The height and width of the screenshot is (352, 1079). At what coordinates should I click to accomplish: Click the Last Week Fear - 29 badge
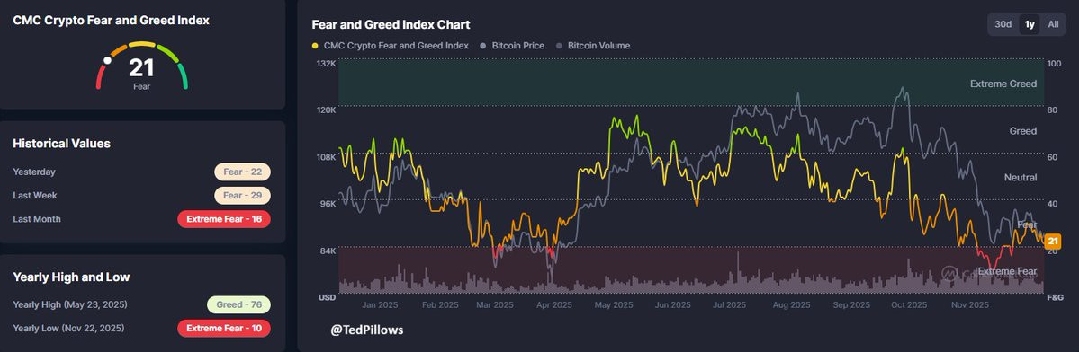(242, 196)
